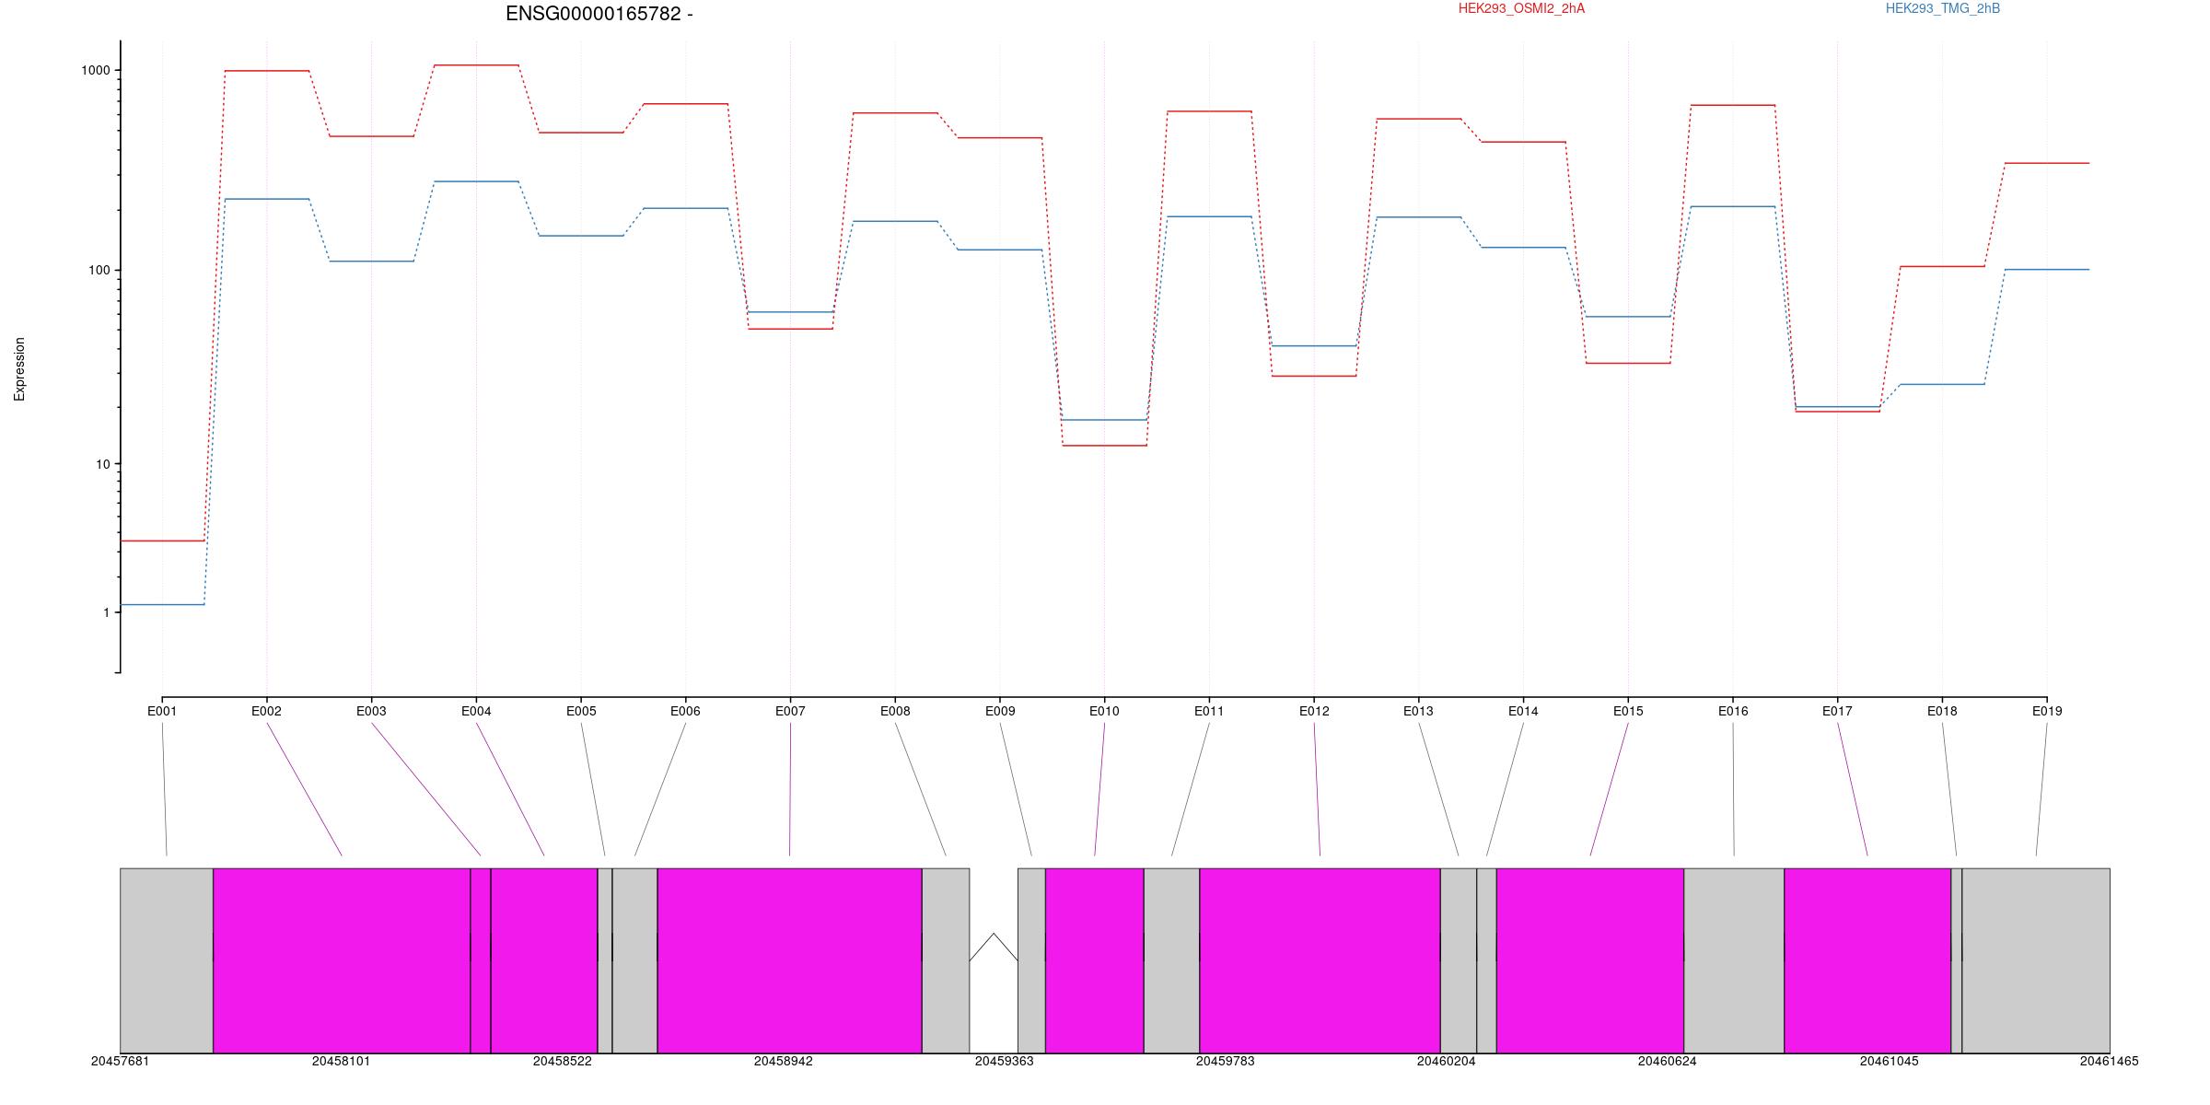Click the blue expression segment above E019
The height and width of the screenshot is (1105, 2210).
point(2047,270)
